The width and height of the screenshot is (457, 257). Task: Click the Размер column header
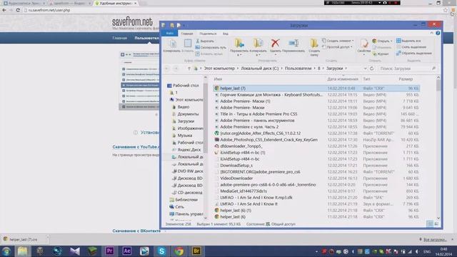coord(406,79)
